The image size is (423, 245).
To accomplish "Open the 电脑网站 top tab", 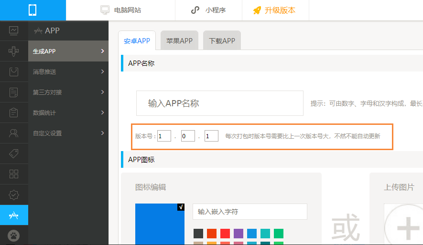I will 120,10.
